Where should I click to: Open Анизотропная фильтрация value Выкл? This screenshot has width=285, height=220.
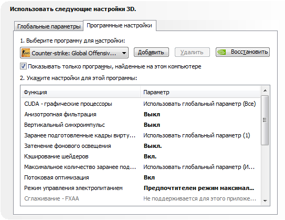click(152, 114)
